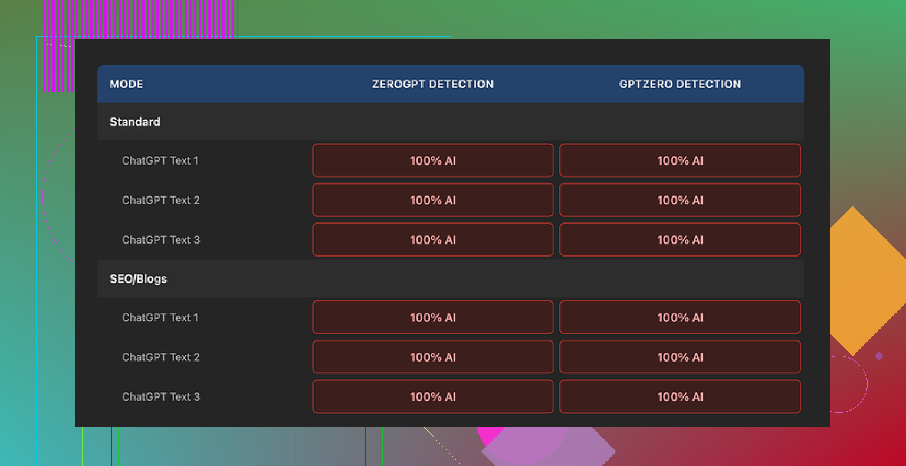Open ZeroGPT result for SEO/Blogs ChatGPT Text 3
This screenshot has height=466, width=906.
click(x=432, y=396)
